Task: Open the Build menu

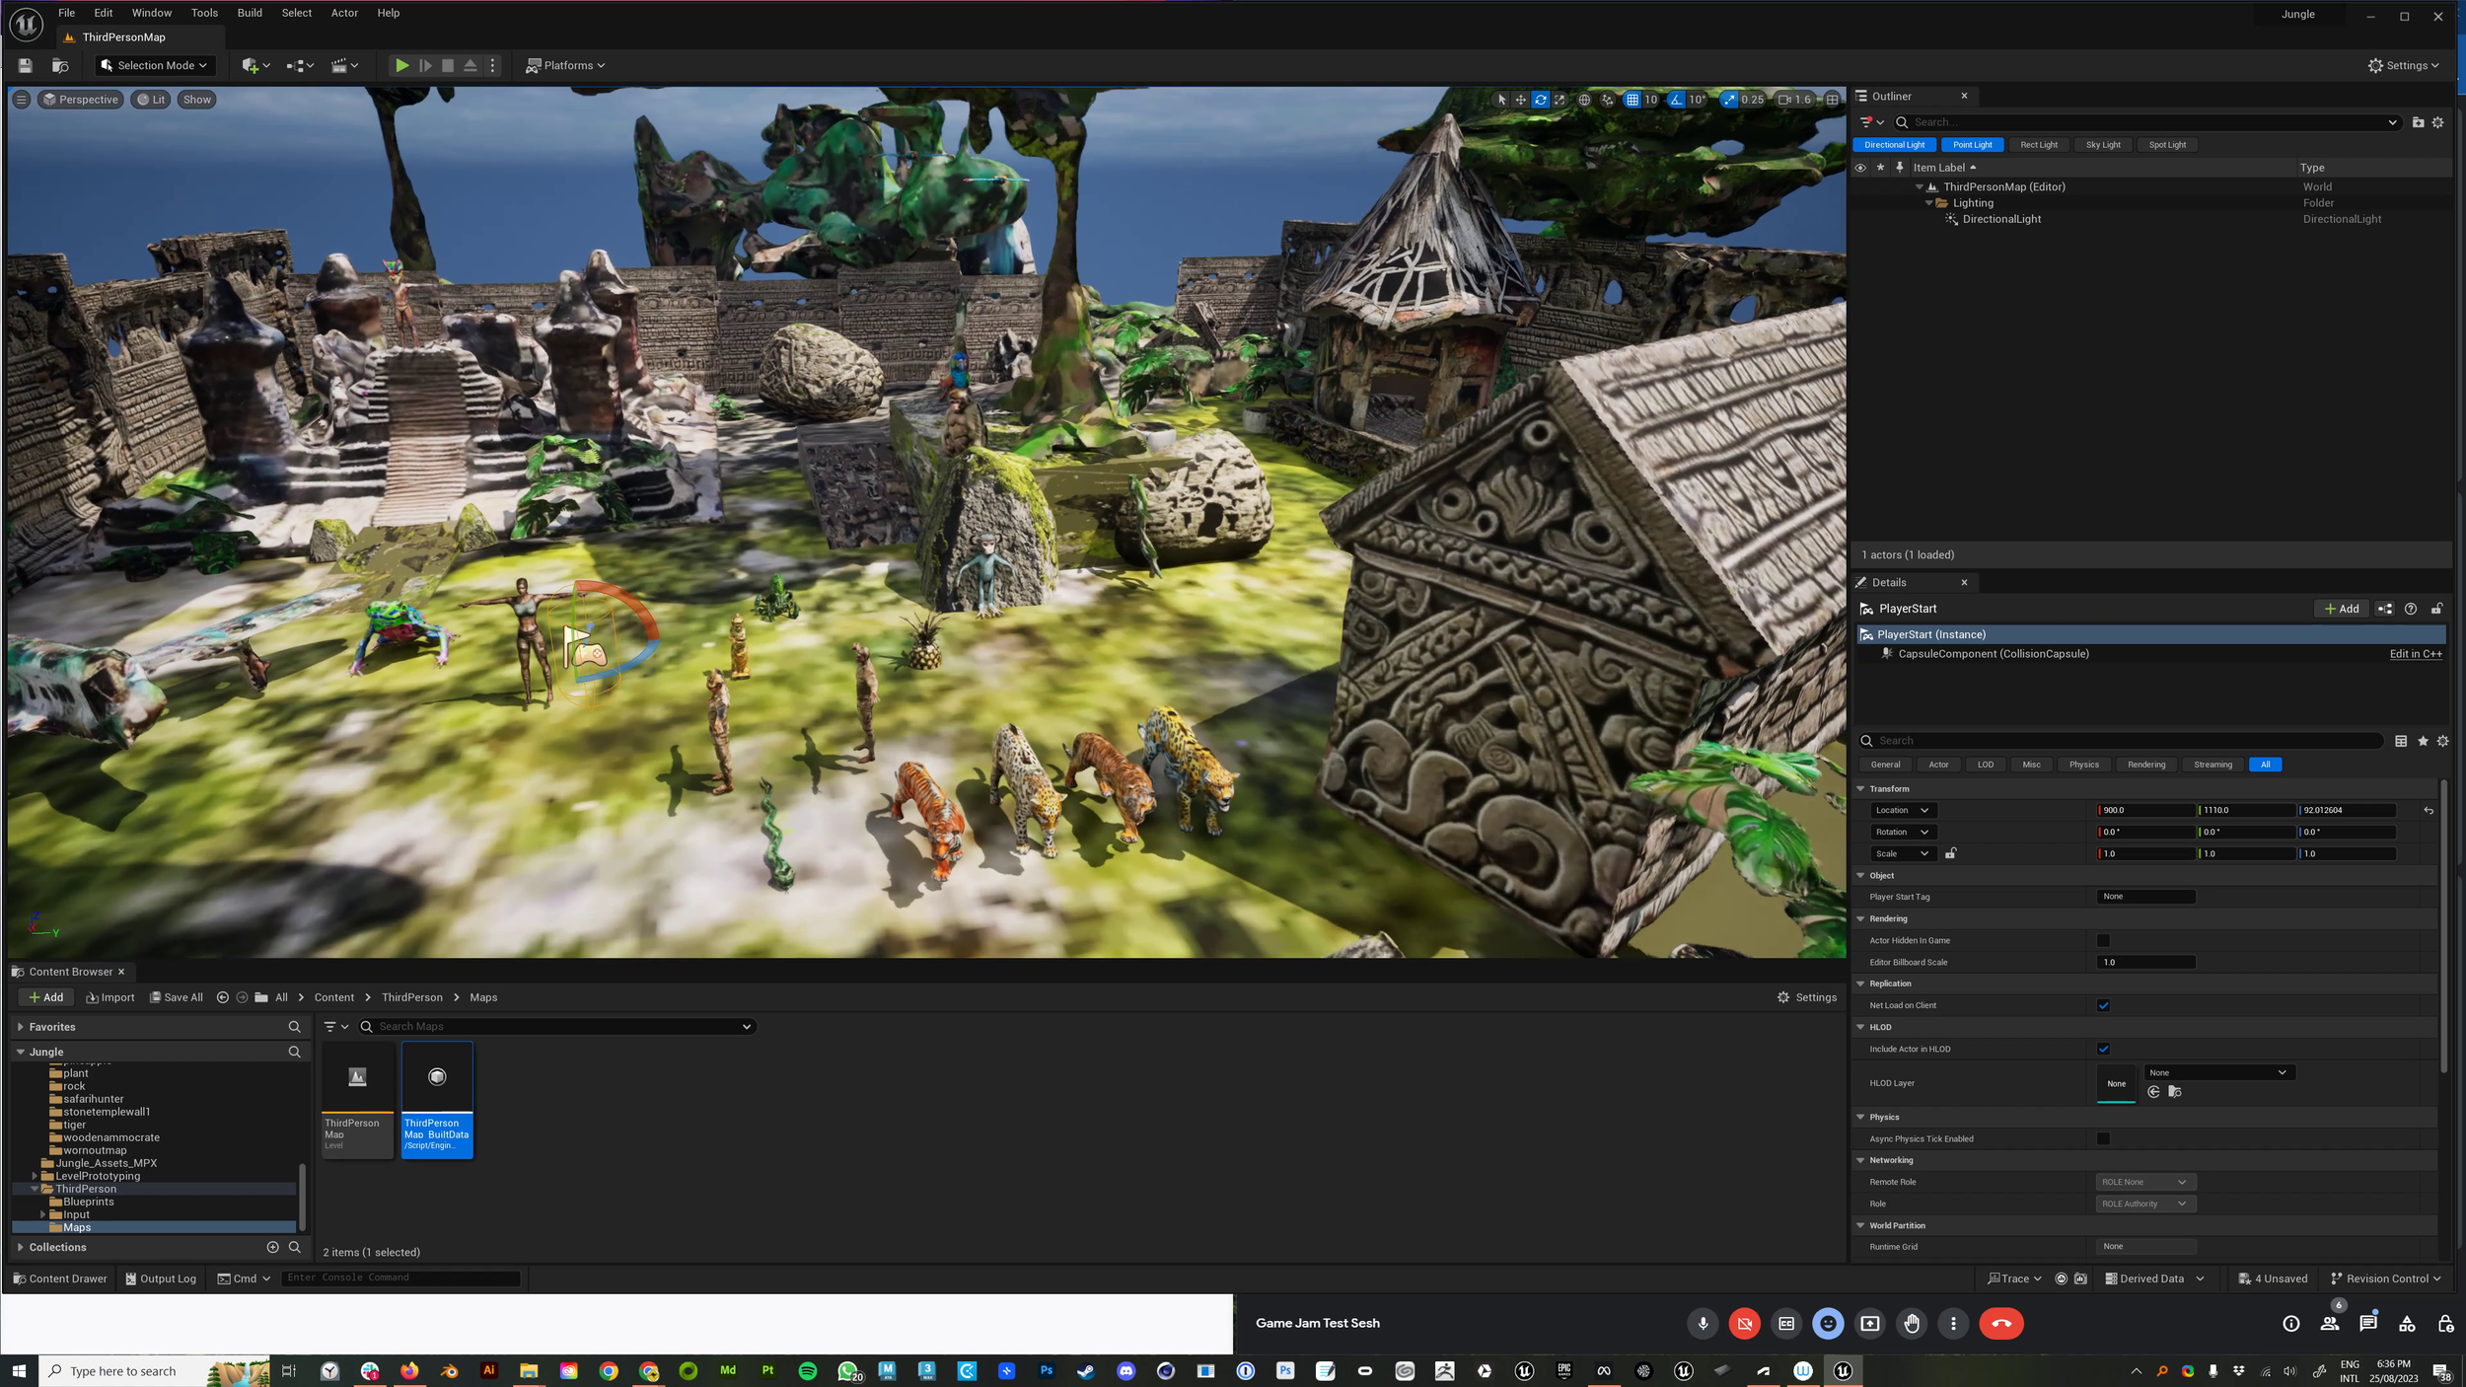Action: (250, 13)
